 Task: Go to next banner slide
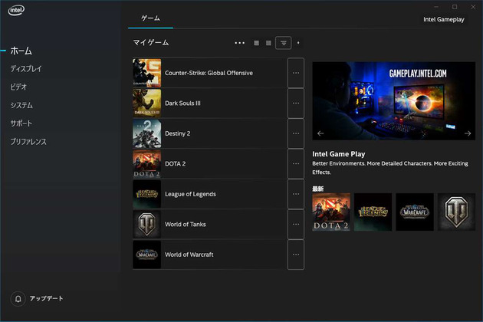pos(468,133)
